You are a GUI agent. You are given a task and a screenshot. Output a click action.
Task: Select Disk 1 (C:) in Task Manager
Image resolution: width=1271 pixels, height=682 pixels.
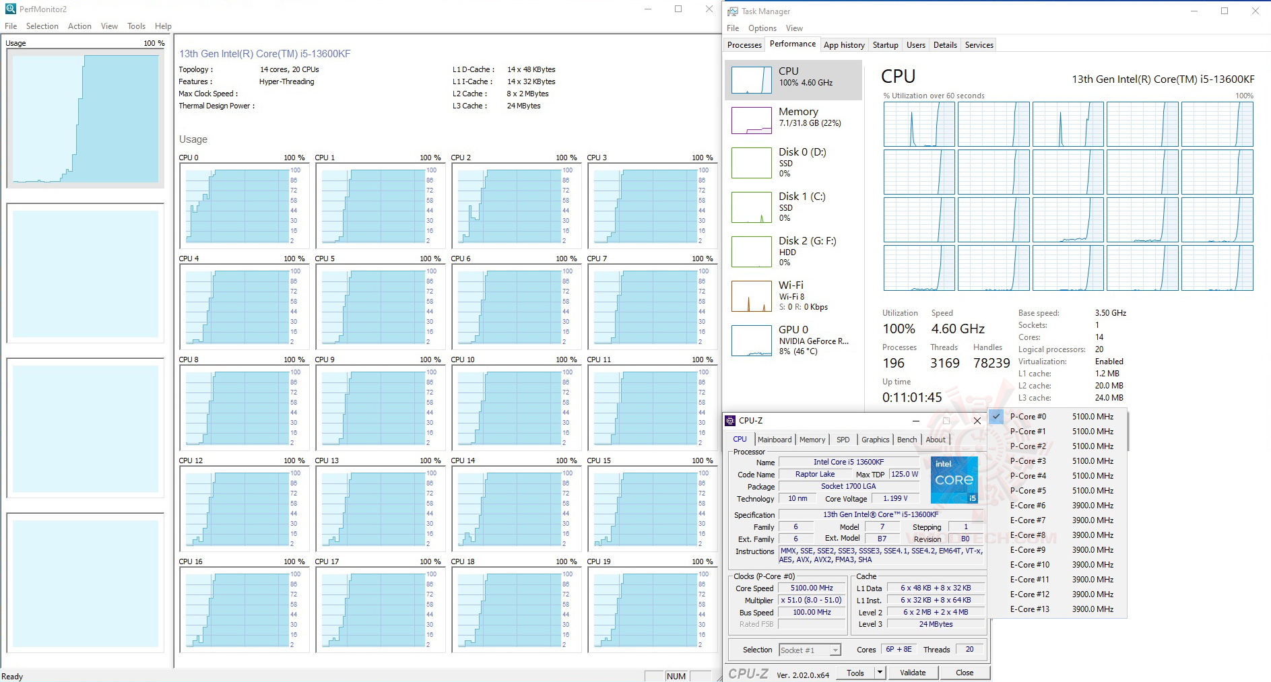click(793, 207)
